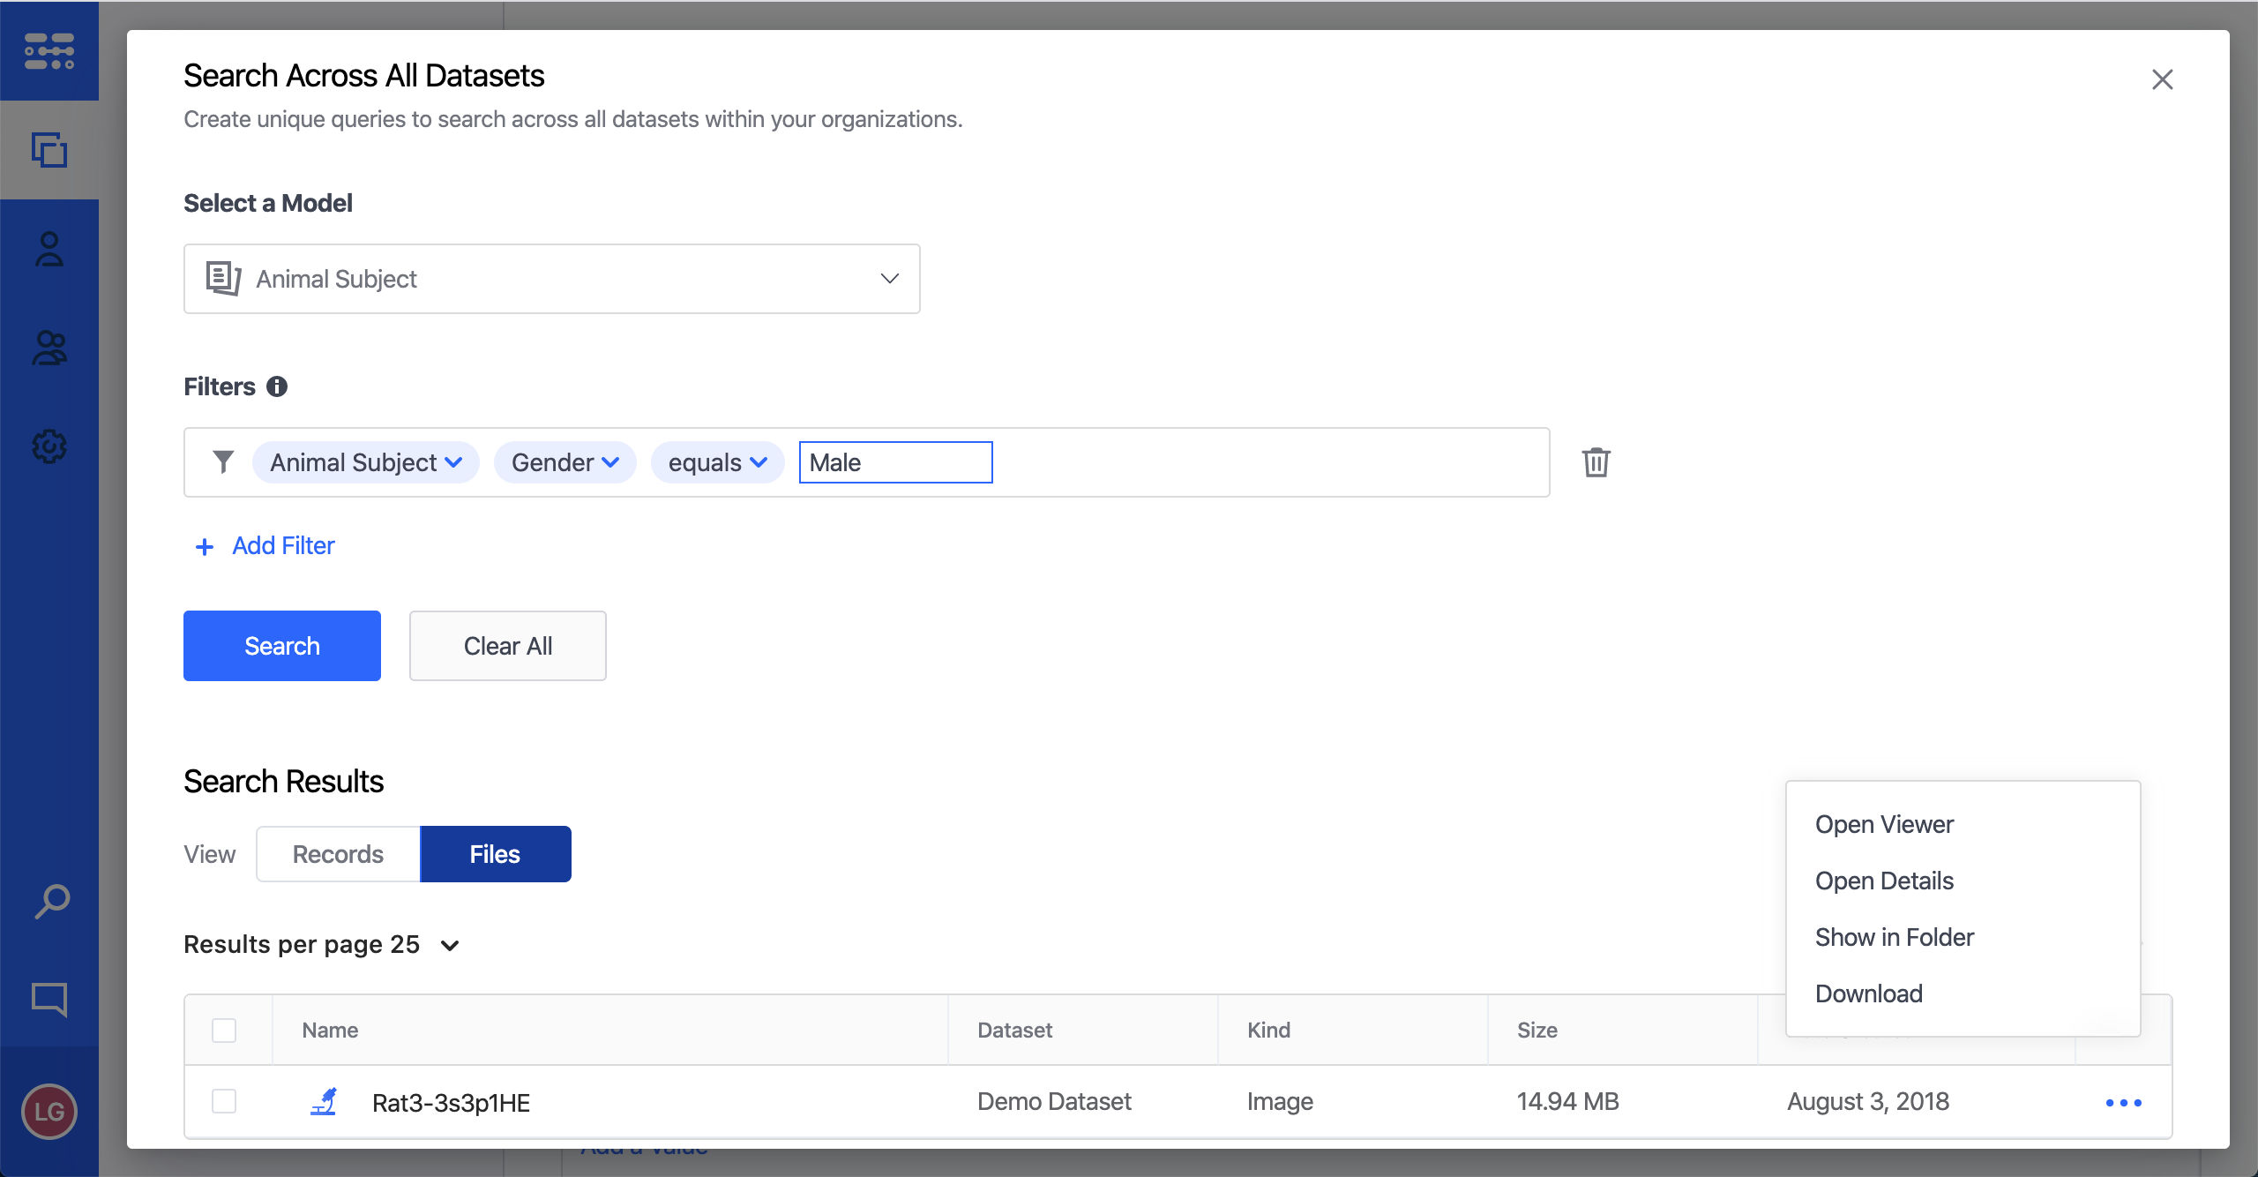The image size is (2258, 1177).
Task: Click the Filters info icon
Action: (277, 386)
